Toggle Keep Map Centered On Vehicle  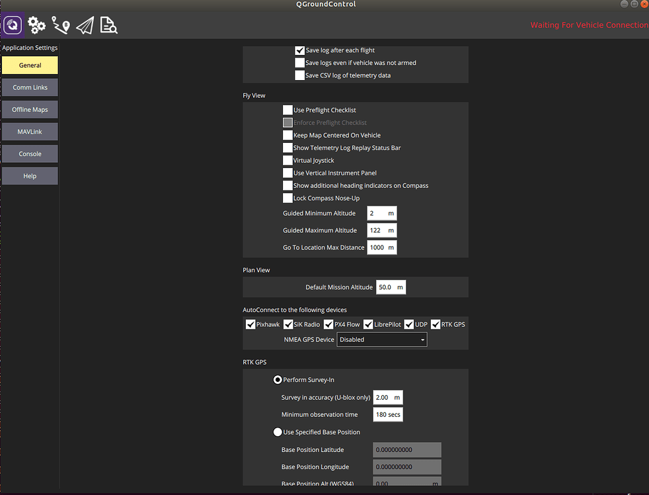click(287, 135)
